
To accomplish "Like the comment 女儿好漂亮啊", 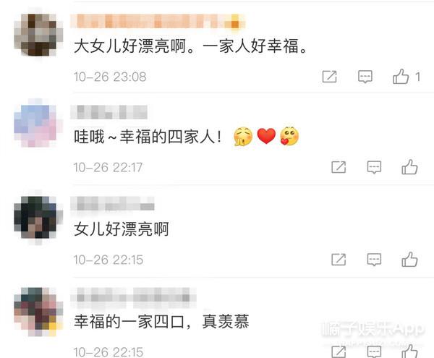I will click(x=409, y=259).
